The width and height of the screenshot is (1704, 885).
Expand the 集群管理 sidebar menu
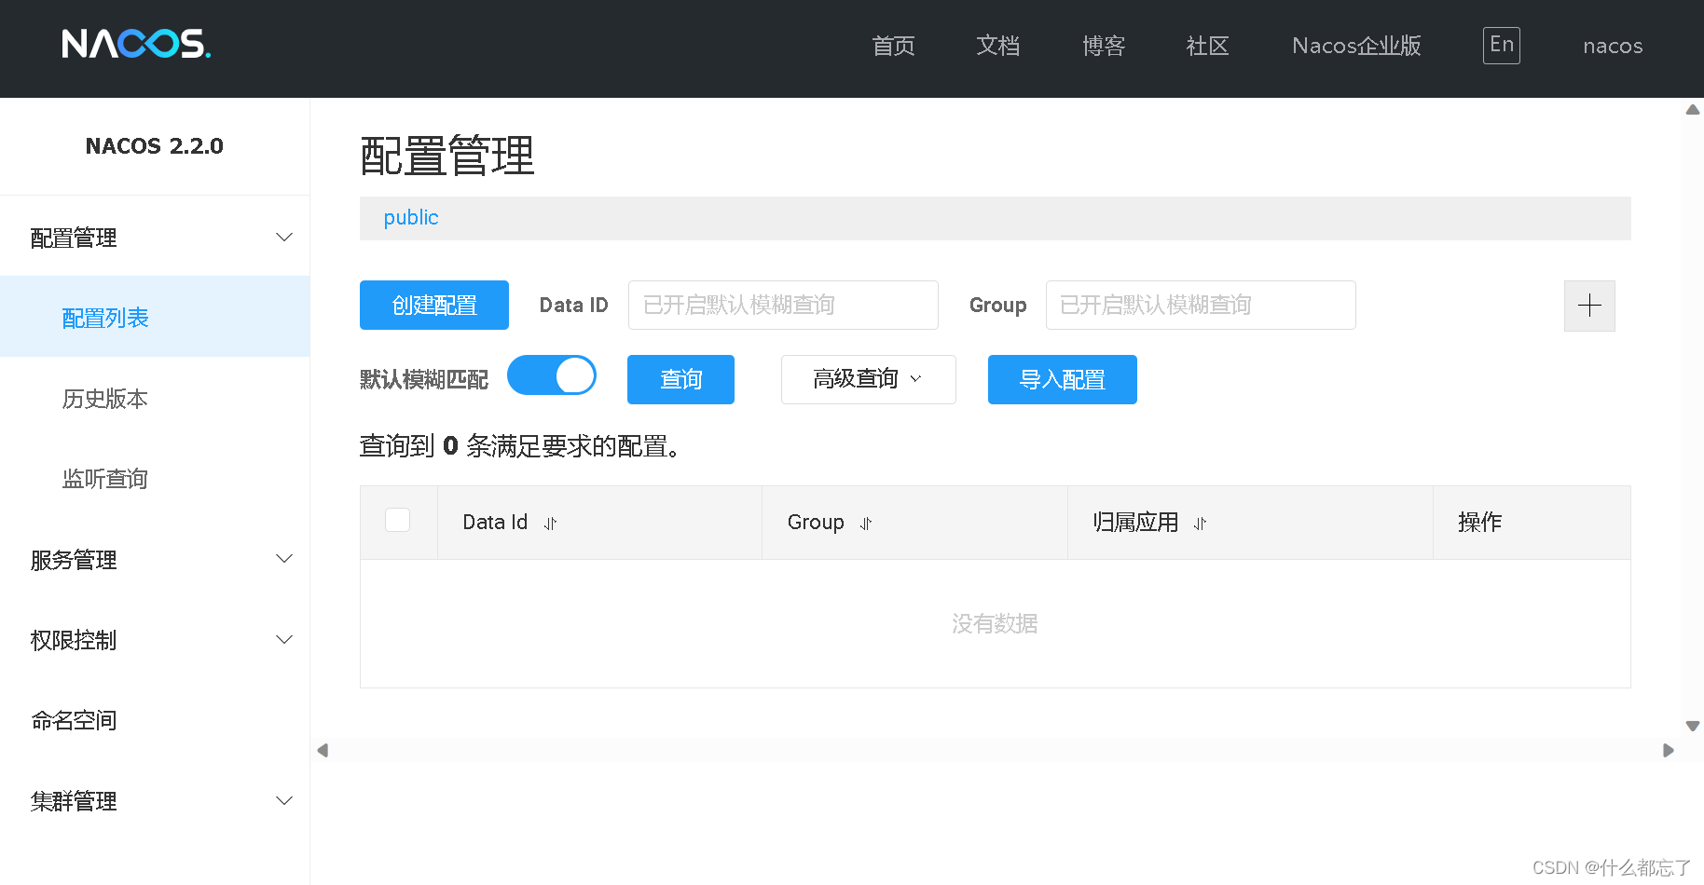(155, 801)
